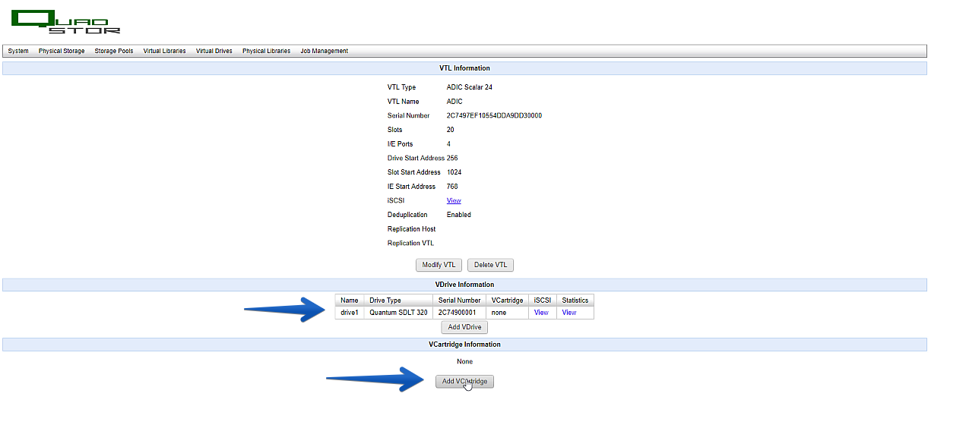Select the drive1 name cell

(350, 313)
